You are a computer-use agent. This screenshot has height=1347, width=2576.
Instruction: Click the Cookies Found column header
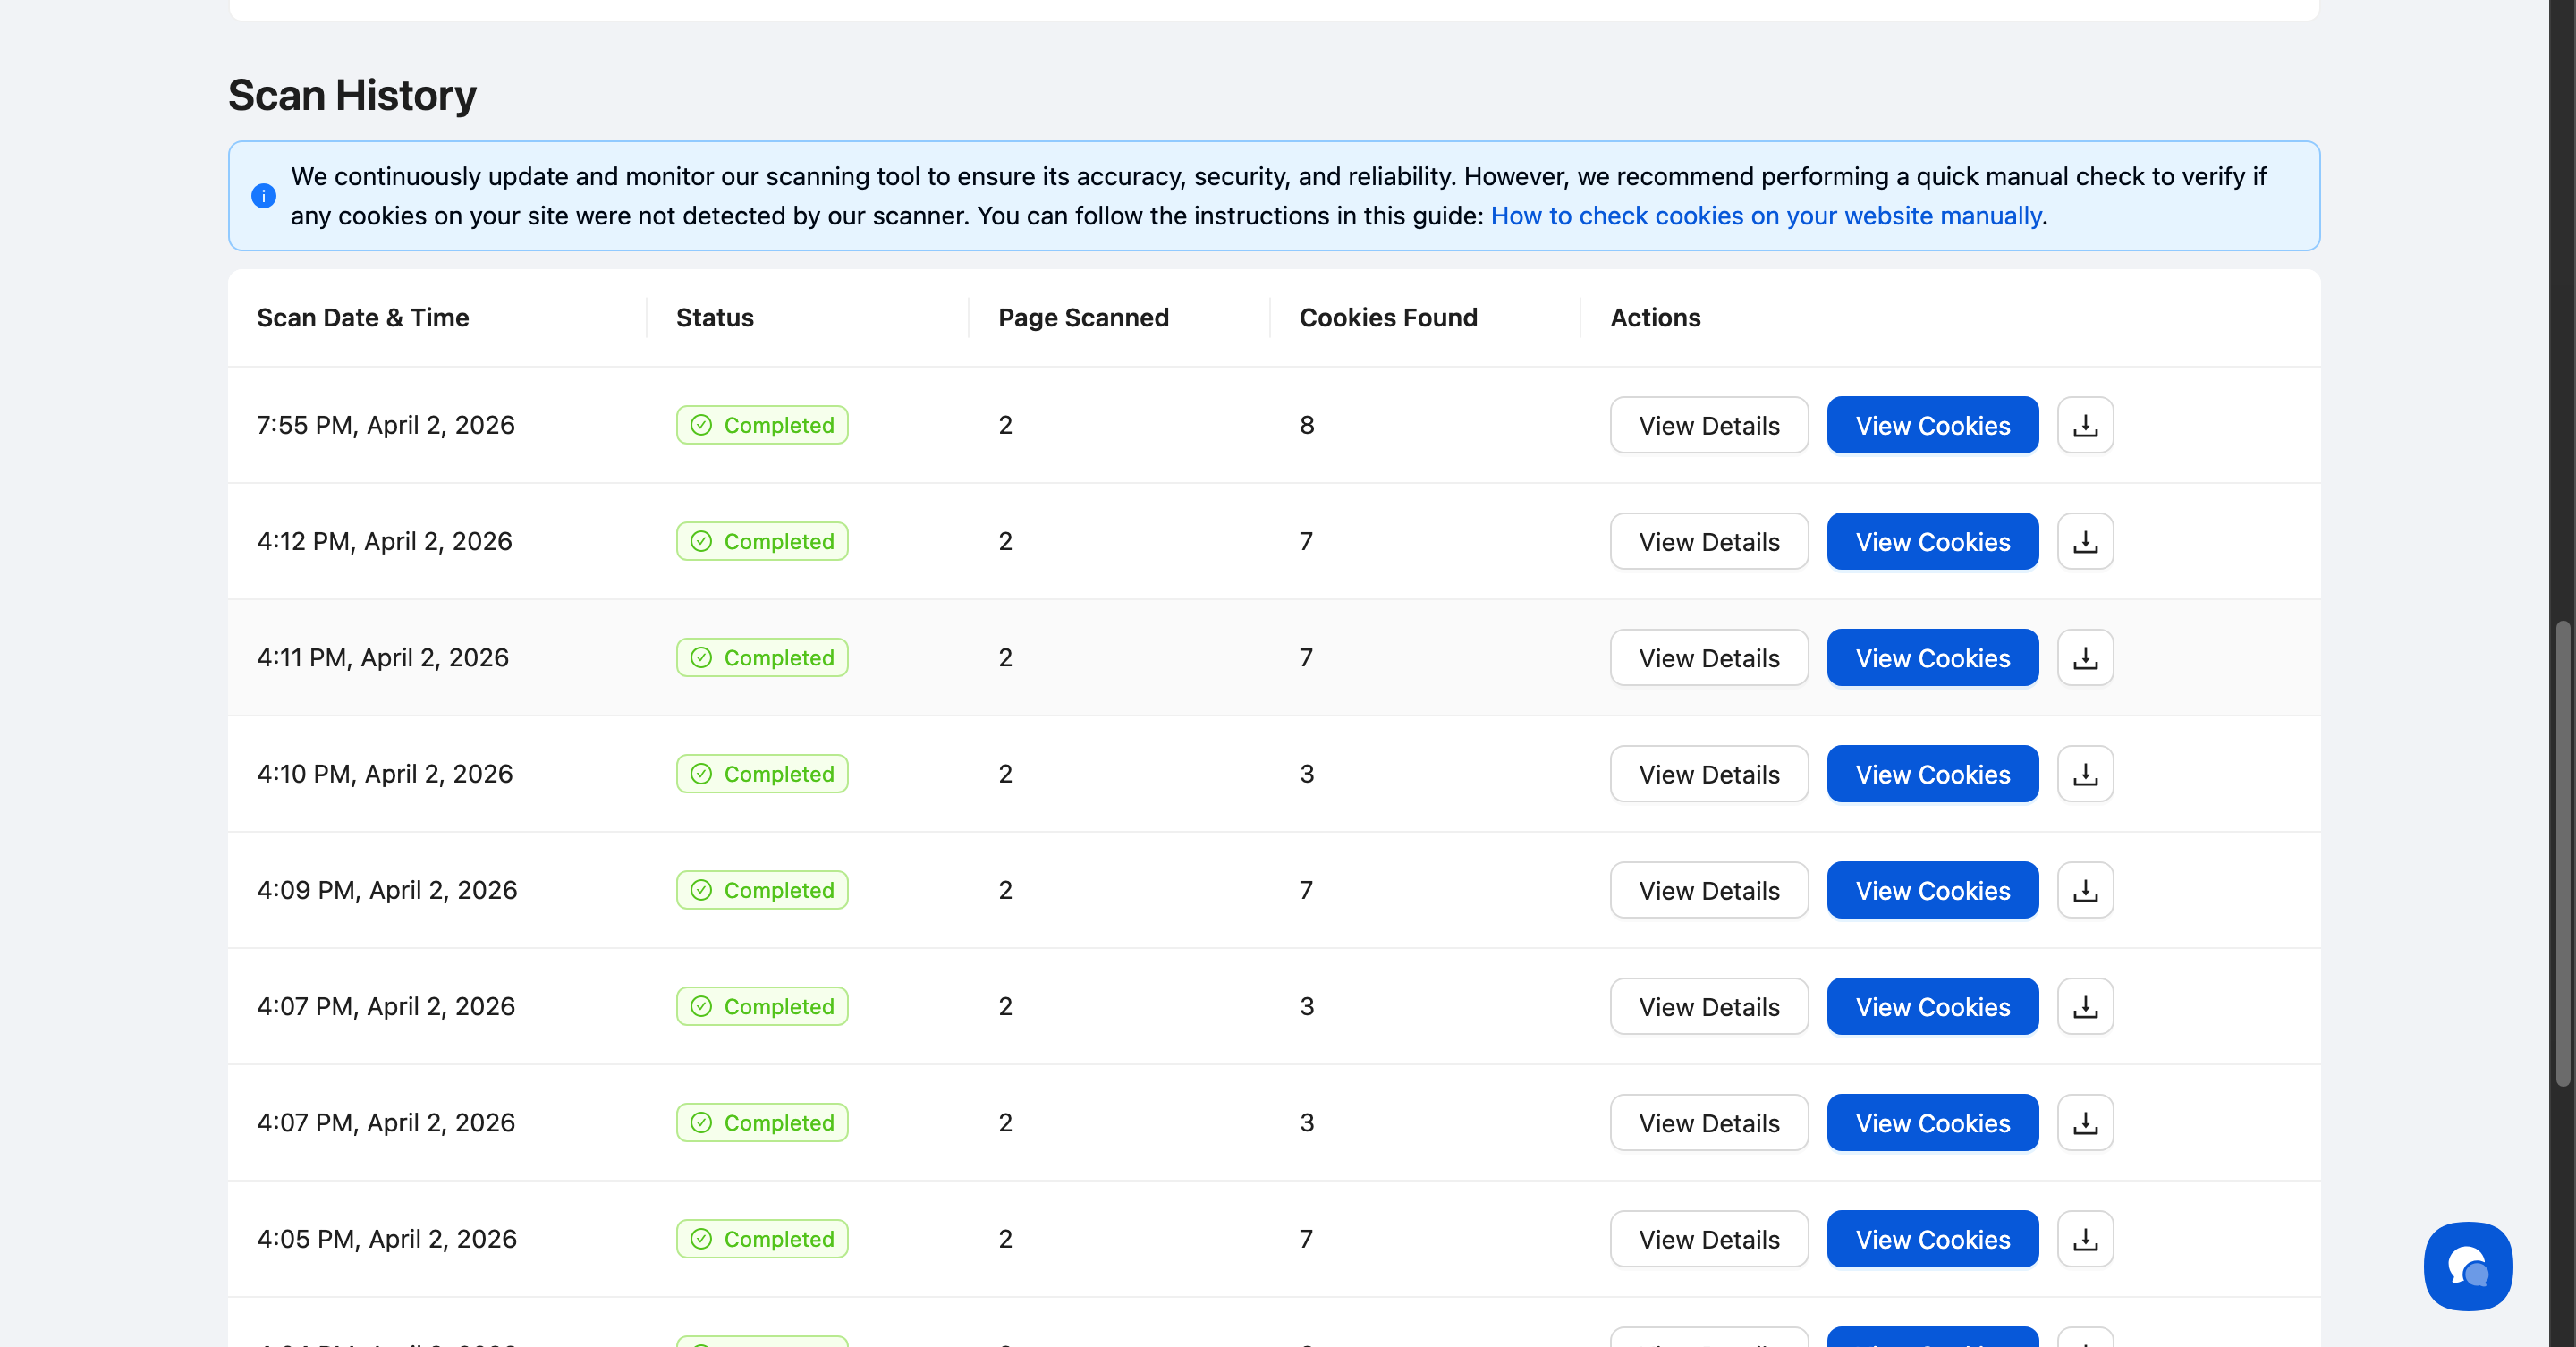point(1388,318)
